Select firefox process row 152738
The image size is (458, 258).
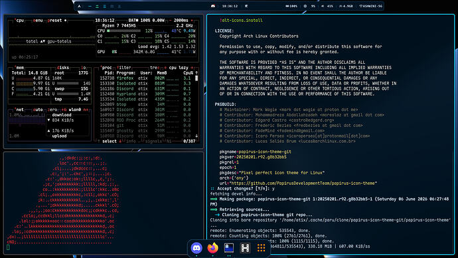coord(146,78)
